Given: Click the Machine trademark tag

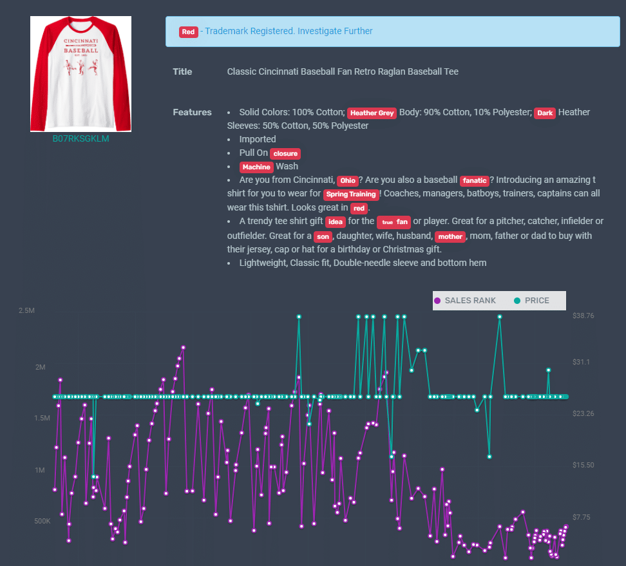Looking at the screenshot, I should (256, 167).
